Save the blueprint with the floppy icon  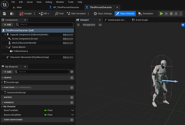click(5, 14)
